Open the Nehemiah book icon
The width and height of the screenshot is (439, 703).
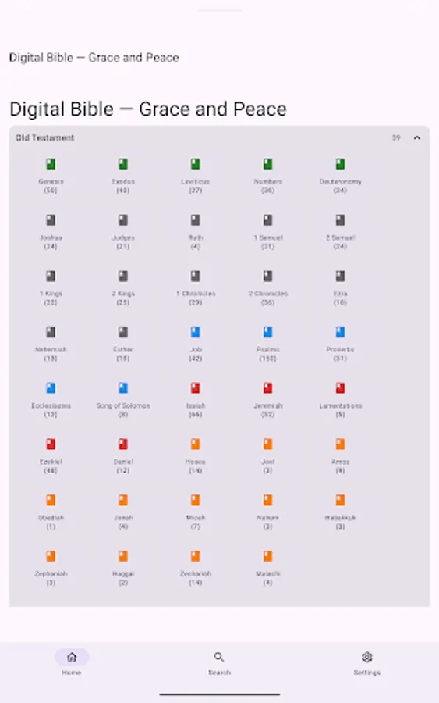click(51, 332)
